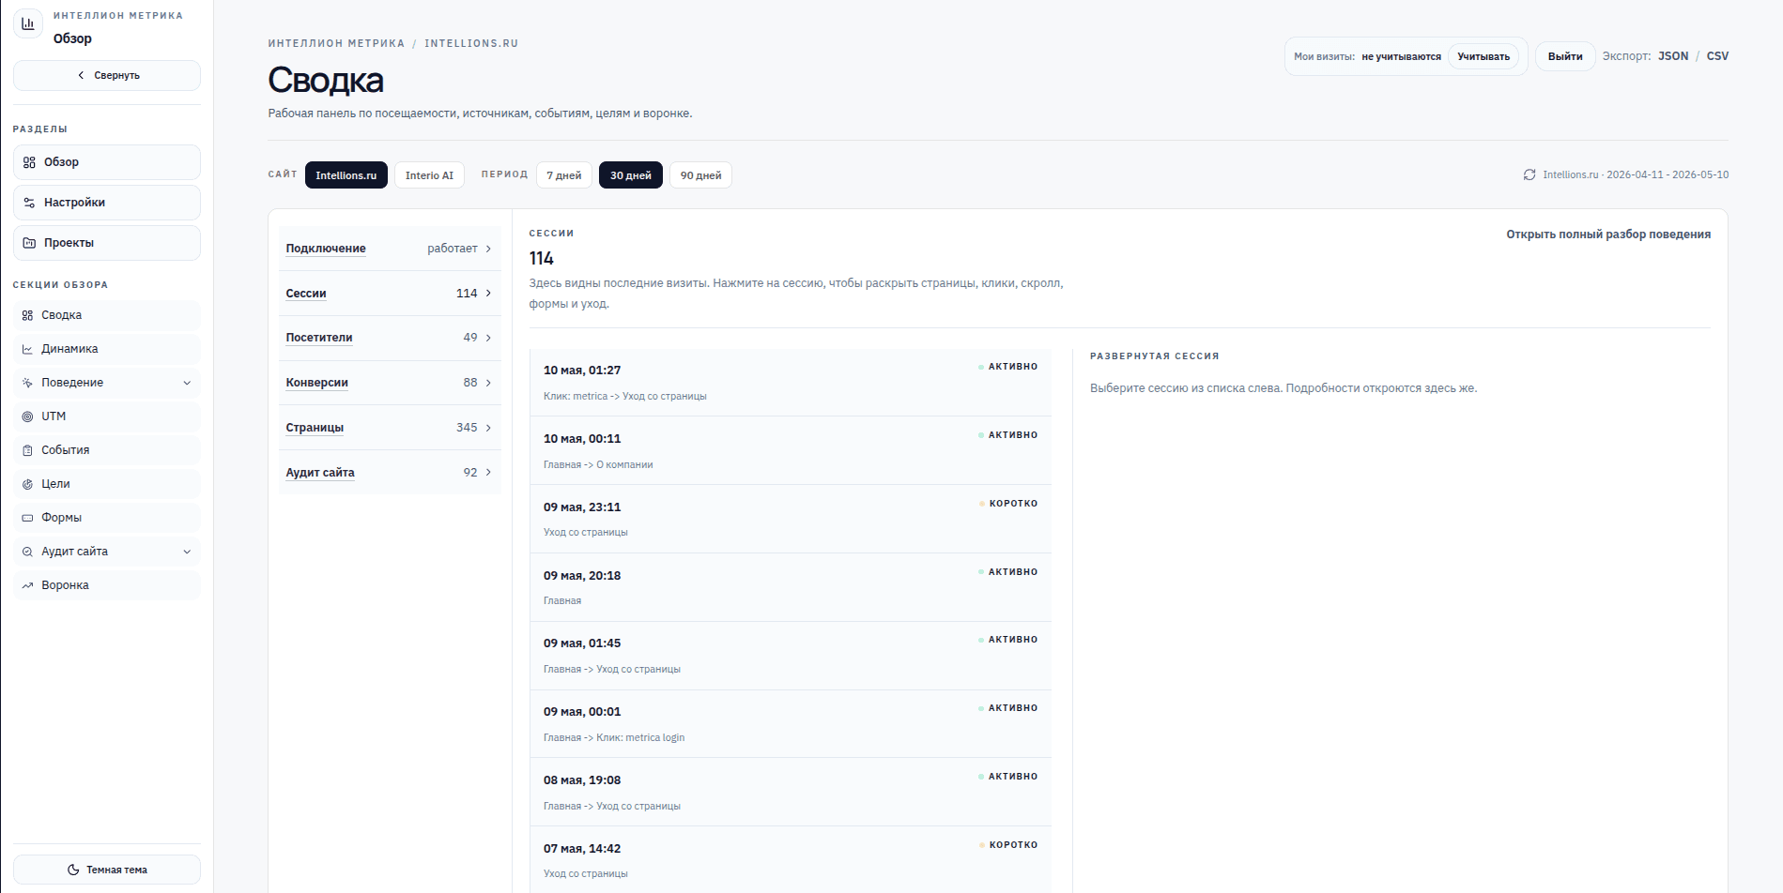This screenshot has width=1783, height=893.
Task: Open the session from 10 мая, 00:11
Action: [x=791, y=450]
